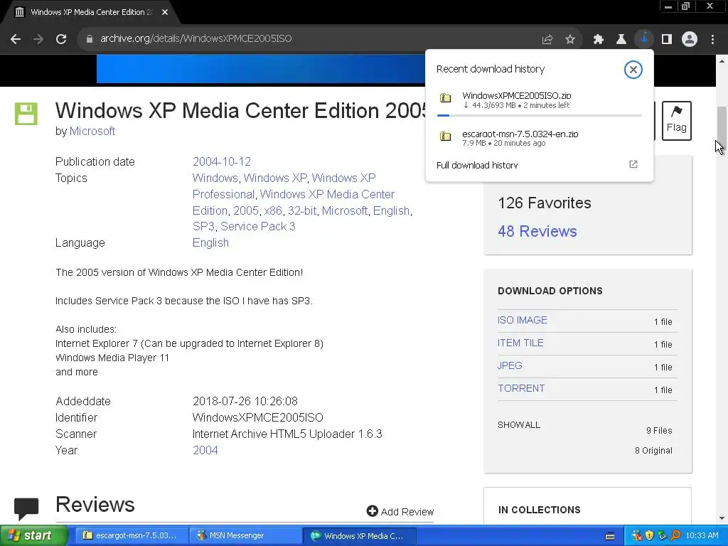Open the Service Pack 3 topic link

click(257, 227)
